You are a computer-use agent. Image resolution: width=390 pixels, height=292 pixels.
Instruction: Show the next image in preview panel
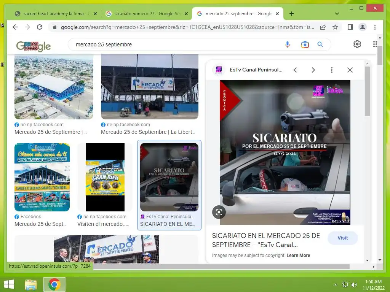(x=313, y=70)
